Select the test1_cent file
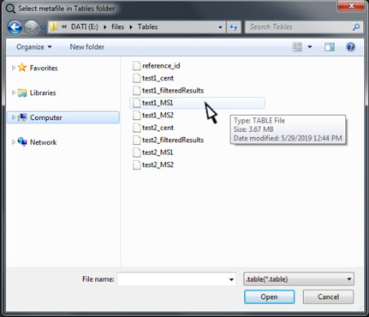Screen dimensions: 369x317 tap(158, 78)
